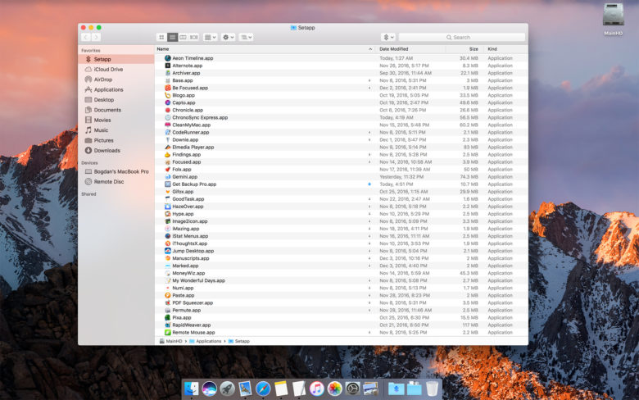Click Applications in the bottom path bar
The height and width of the screenshot is (400, 639).
pyautogui.click(x=207, y=340)
